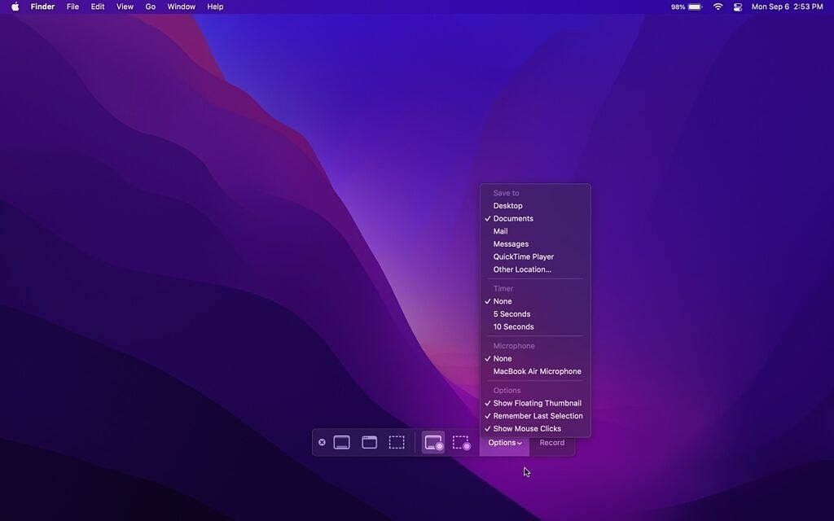This screenshot has height=521, width=834.
Task: Select the Record Entire Screen tool
Action: 432,442
